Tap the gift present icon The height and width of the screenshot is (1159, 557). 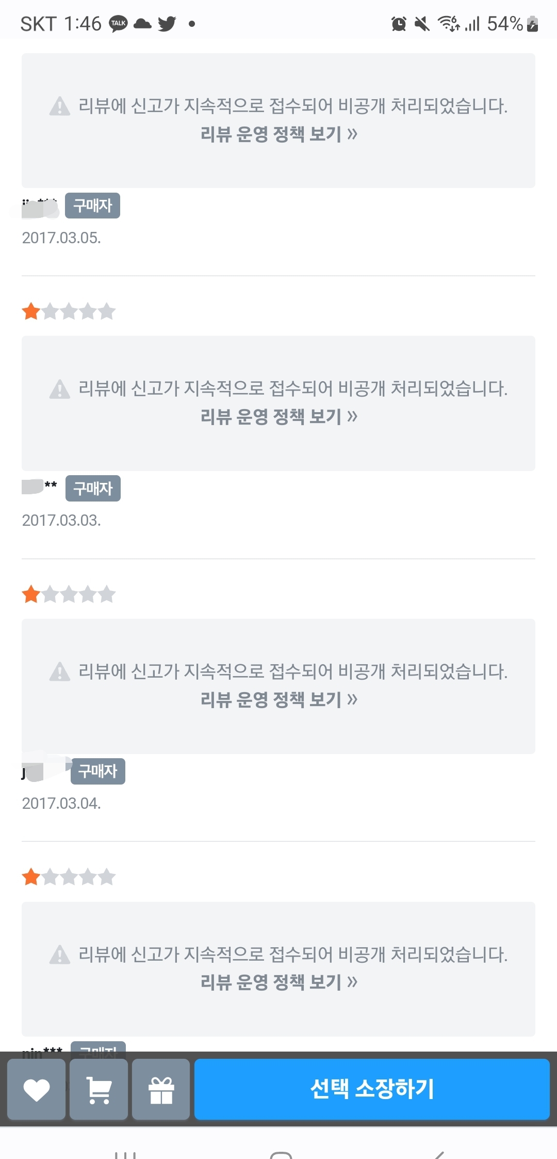(161, 1089)
